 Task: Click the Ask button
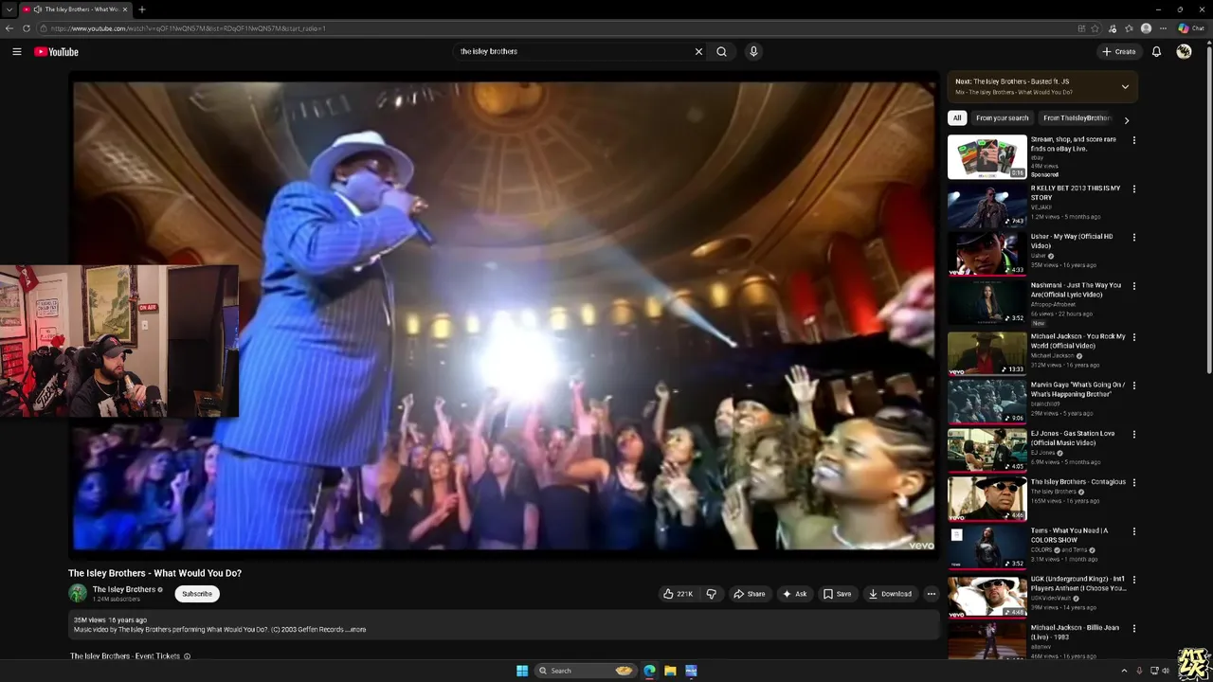pos(794,594)
